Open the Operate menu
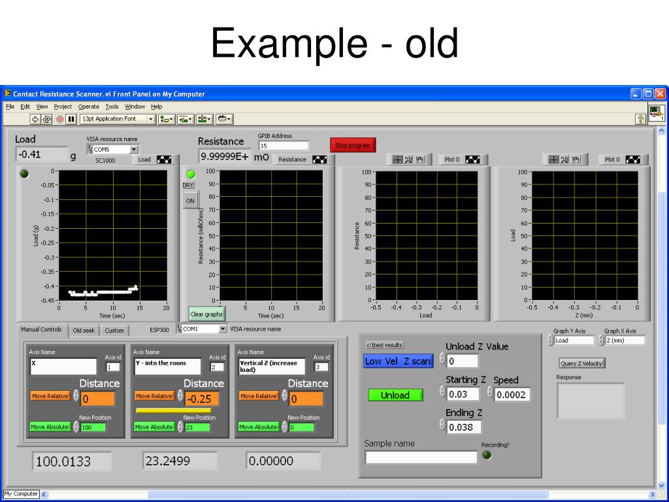The height and width of the screenshot is (502, 669). [88, 107]
